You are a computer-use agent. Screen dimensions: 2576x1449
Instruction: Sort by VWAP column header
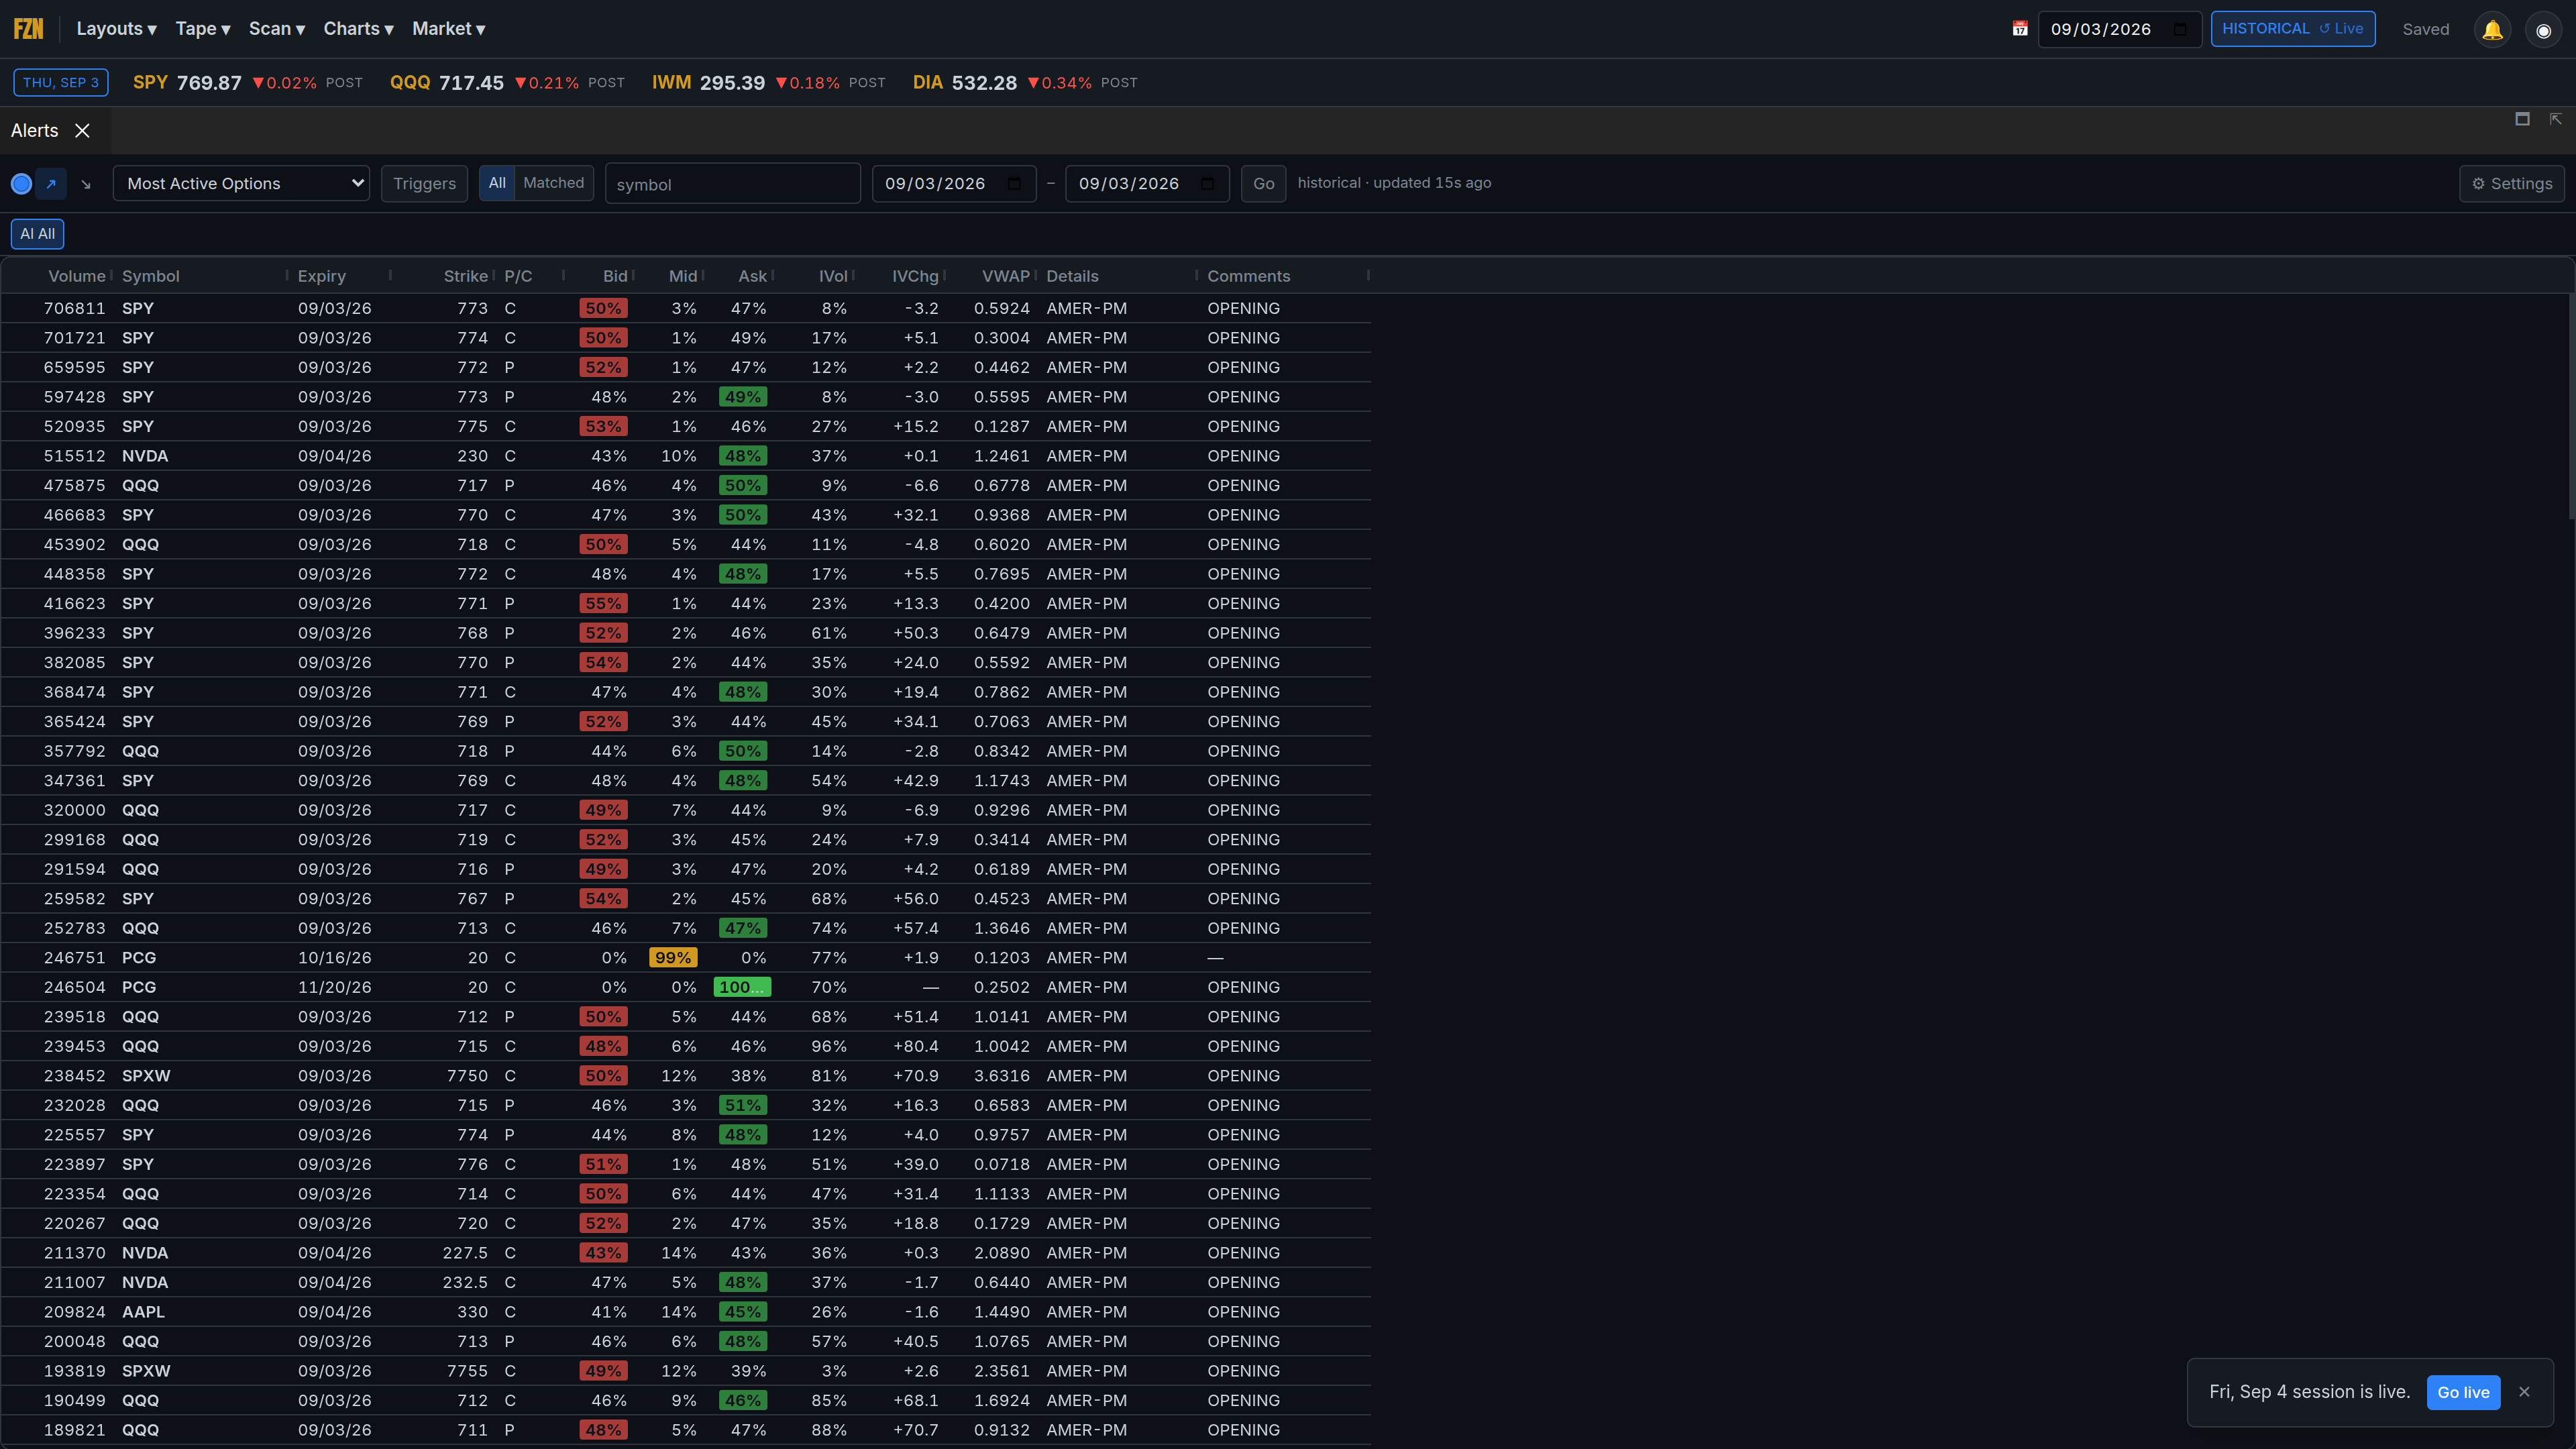click(1005, 276)
